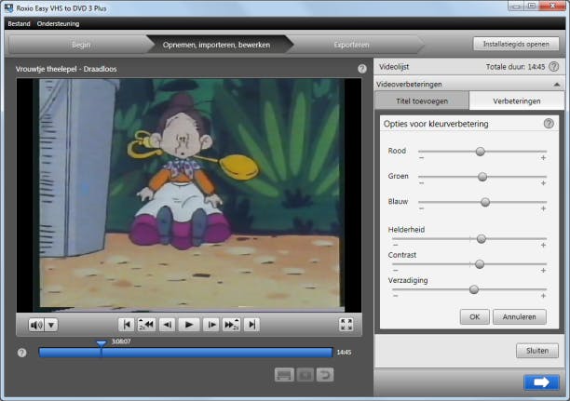The width and height of the screenshot is (570, 401).
Task: Open the Ondersteuning menu
Action: (58, 23)
